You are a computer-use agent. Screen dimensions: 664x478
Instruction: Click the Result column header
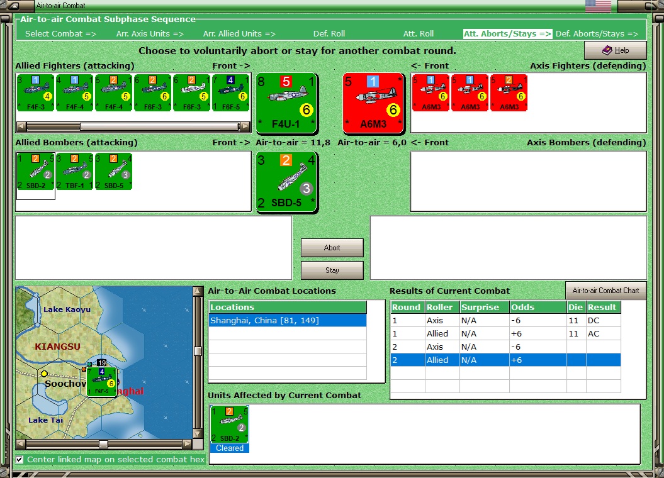point(603,307)
